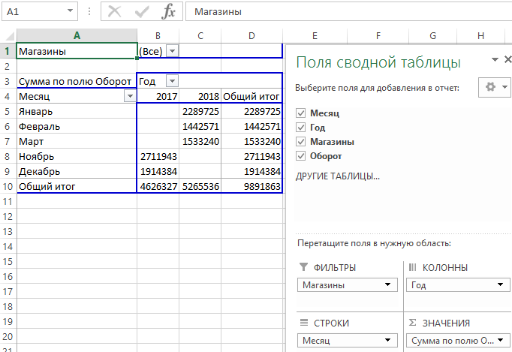Click the ФИЛЬТРЫ area heading
The height and width of the screenshot is (352, 512).
[335, 268]
